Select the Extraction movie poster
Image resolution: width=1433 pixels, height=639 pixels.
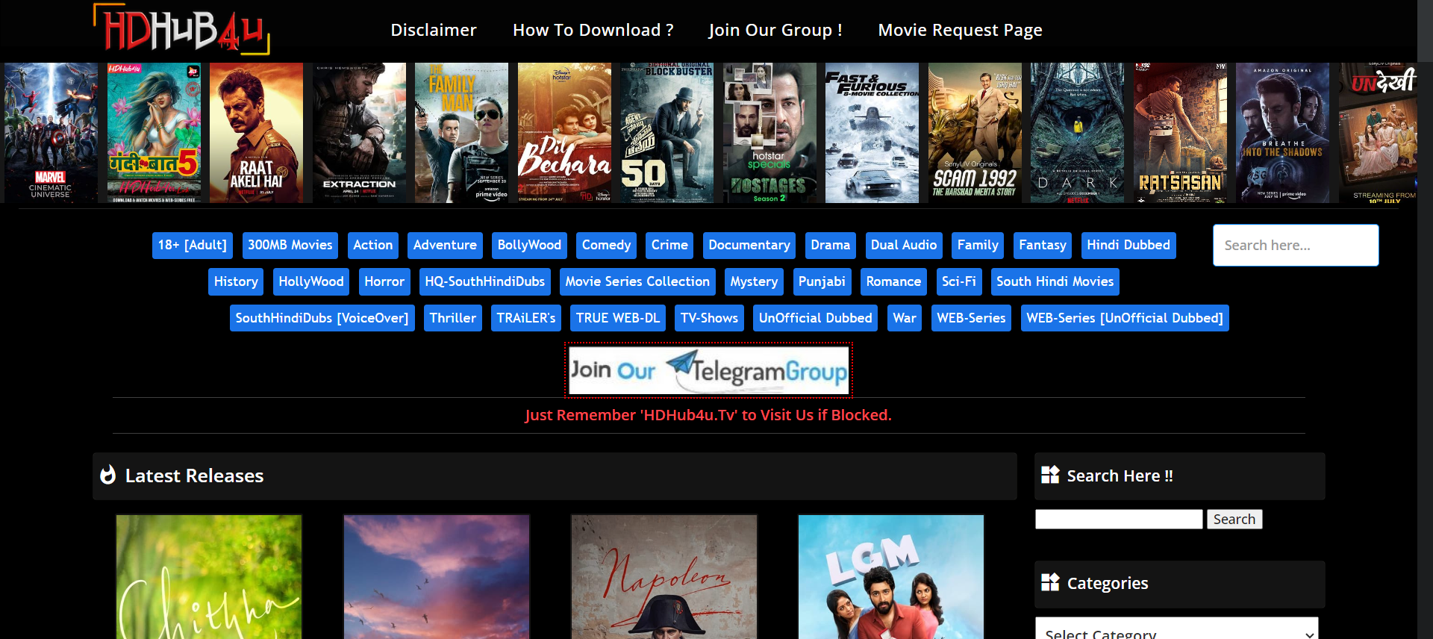[x=359, y=133]
